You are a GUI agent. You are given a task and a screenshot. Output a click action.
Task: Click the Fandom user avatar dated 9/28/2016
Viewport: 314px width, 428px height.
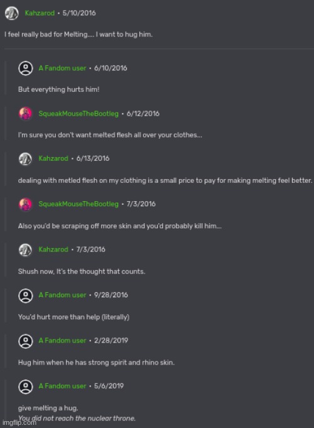[26, 295]
